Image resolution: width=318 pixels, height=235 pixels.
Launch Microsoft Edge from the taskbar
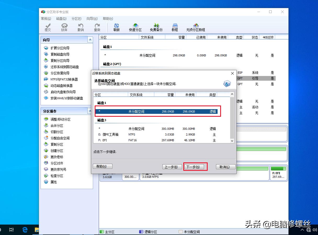coord(25,230)
